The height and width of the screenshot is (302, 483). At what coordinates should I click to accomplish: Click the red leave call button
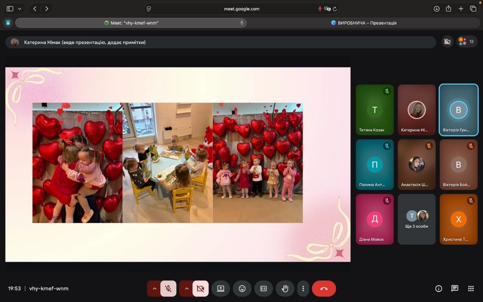pyautogui.click(x=324, y=288)
